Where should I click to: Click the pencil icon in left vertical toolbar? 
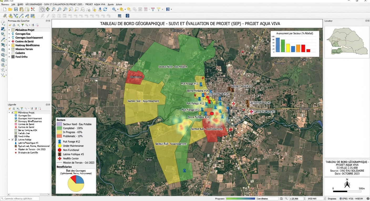pos(3,40)
